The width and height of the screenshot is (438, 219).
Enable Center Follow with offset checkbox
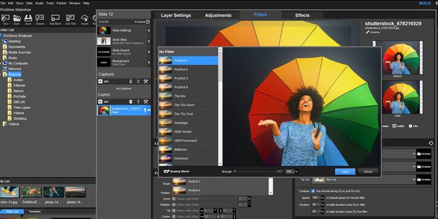(x=174, y=217)
